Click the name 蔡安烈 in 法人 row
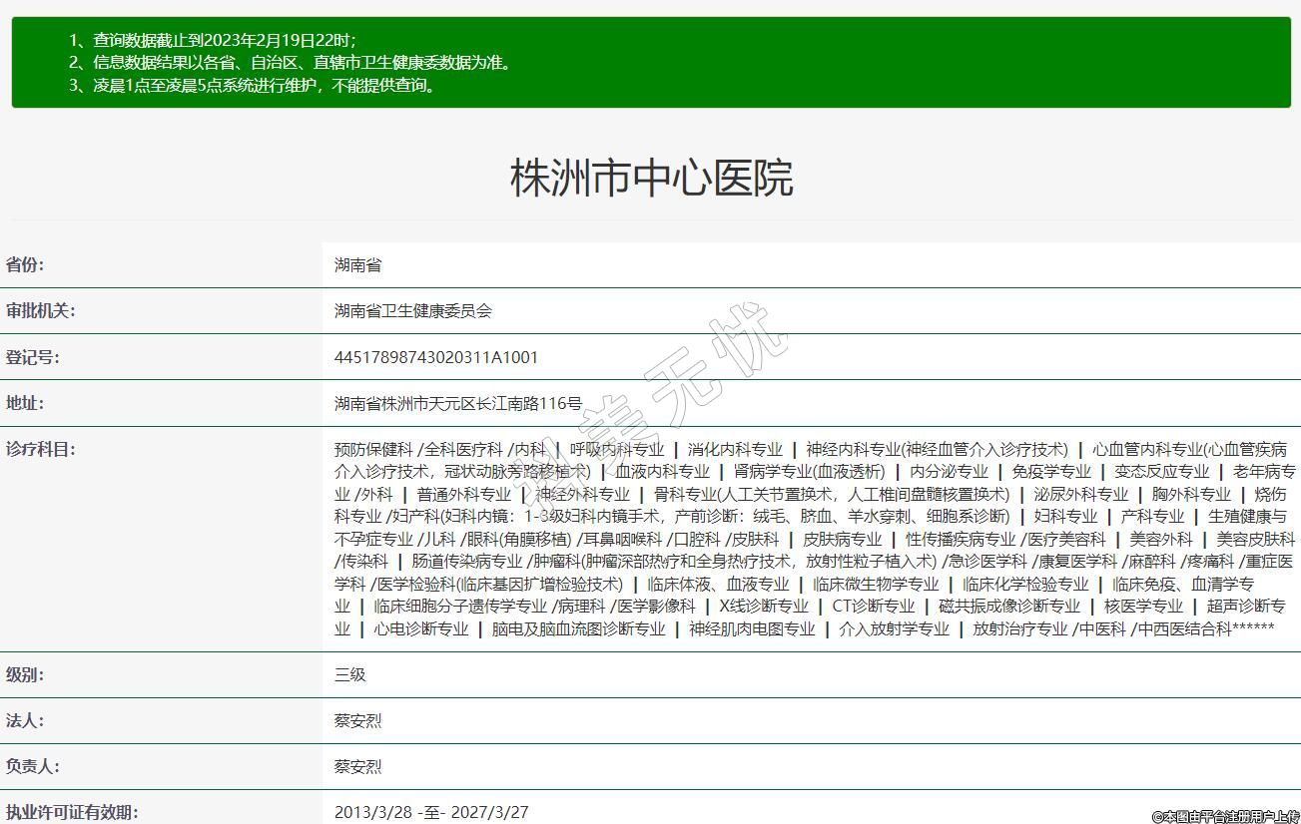This screenshot has height=824, width=1301. [x=357, y=720]
